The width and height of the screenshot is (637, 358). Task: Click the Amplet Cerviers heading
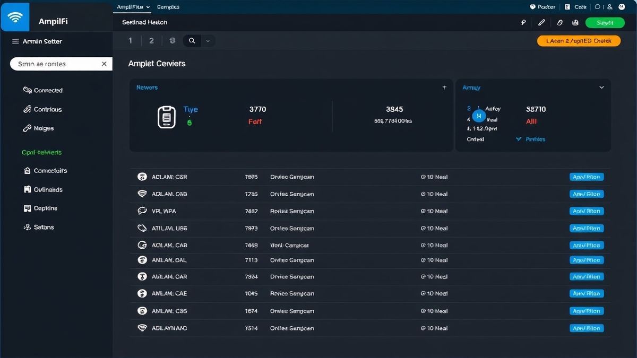coord(157,64)
